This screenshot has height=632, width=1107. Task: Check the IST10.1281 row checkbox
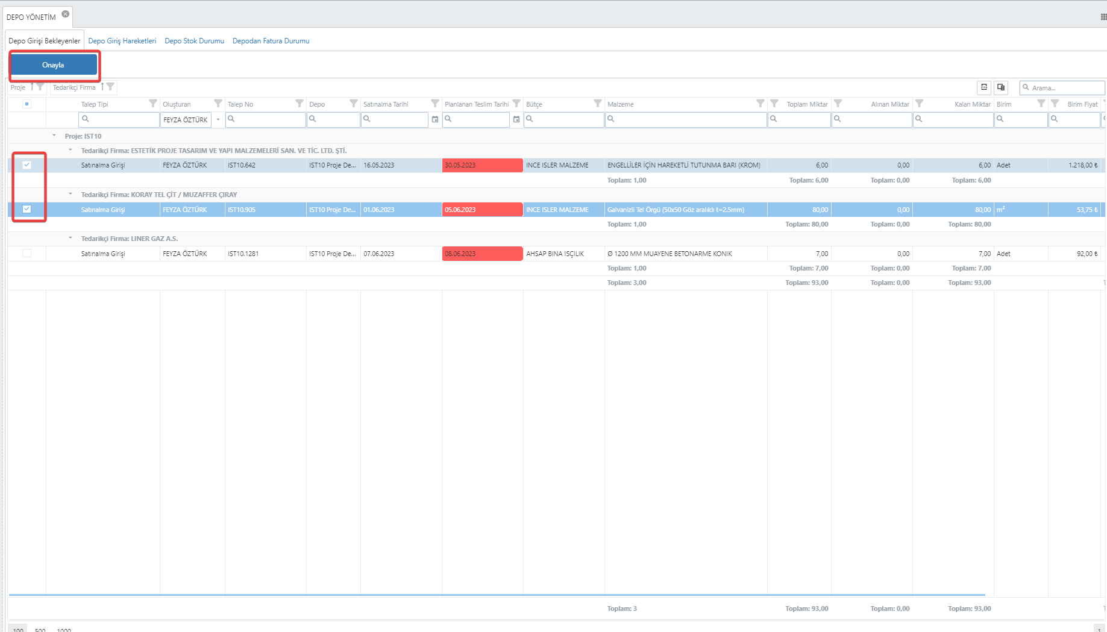pyautogui.click(x=27, y=253)
